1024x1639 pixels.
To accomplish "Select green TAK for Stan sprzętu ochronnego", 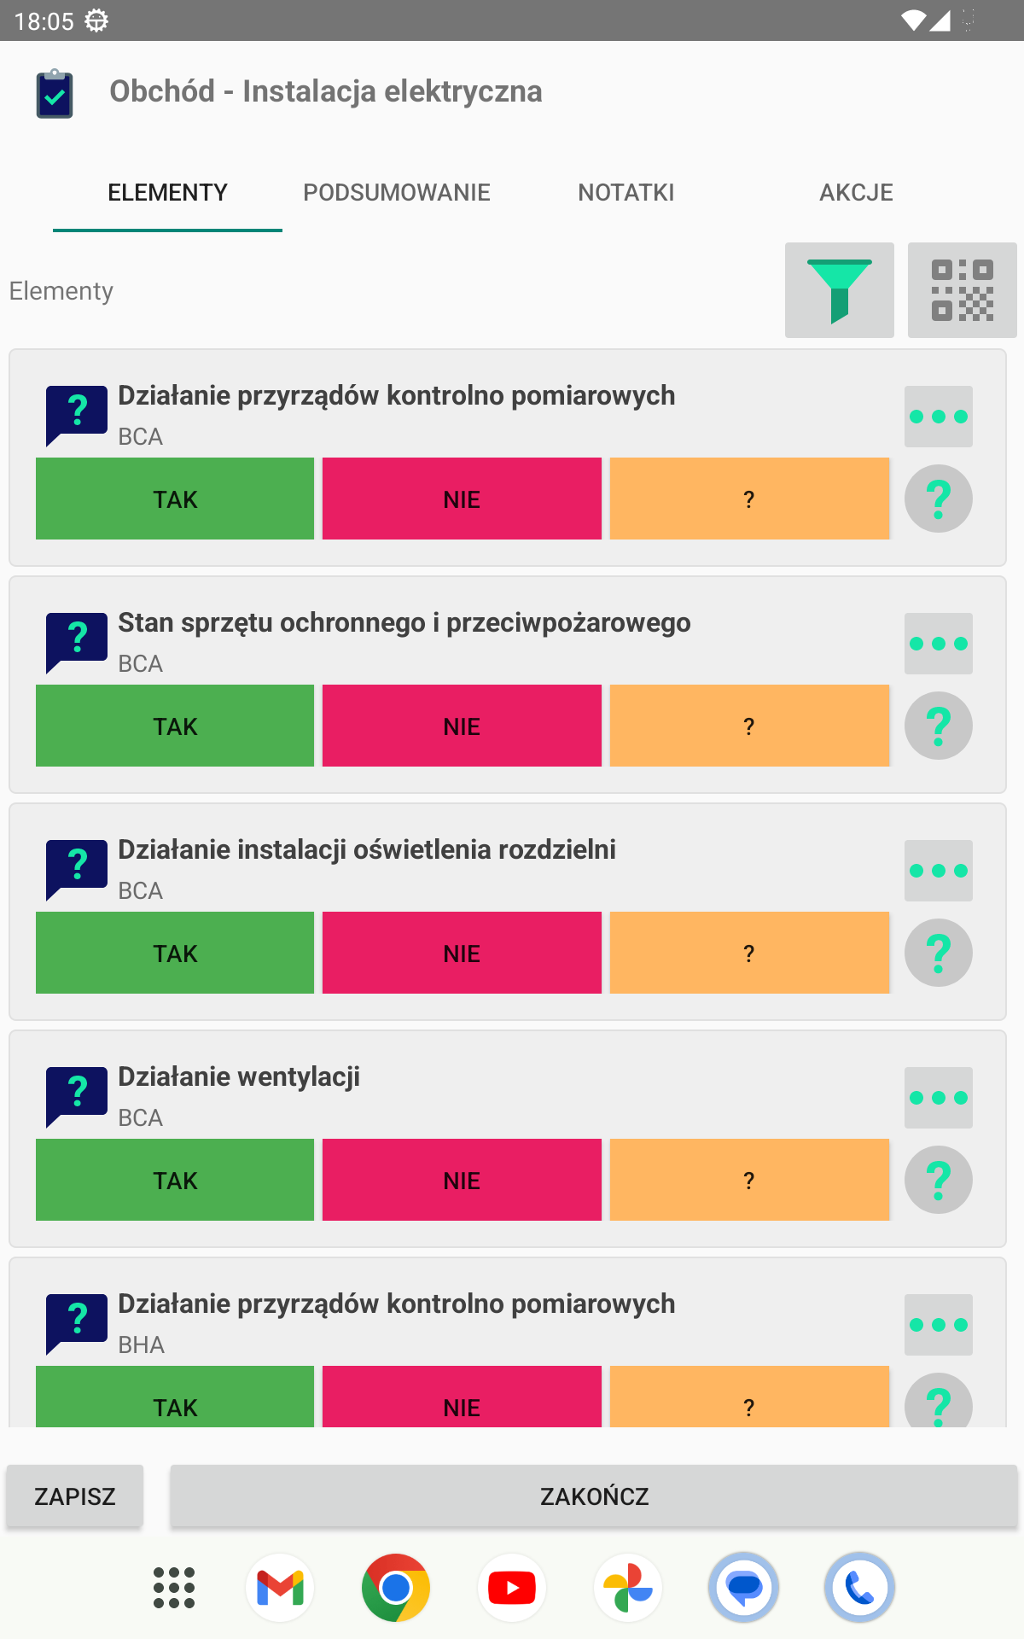I will [x=175, y=726].
